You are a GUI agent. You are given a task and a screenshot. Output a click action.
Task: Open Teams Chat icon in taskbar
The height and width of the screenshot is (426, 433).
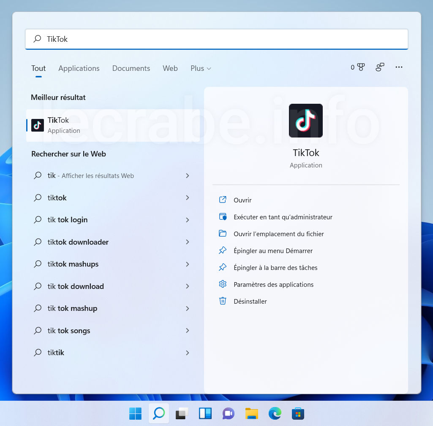click(x=229, y=414)
